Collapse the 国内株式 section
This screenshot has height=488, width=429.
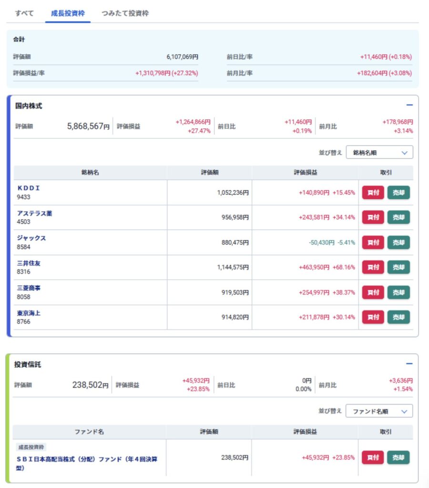coord(409,105)
